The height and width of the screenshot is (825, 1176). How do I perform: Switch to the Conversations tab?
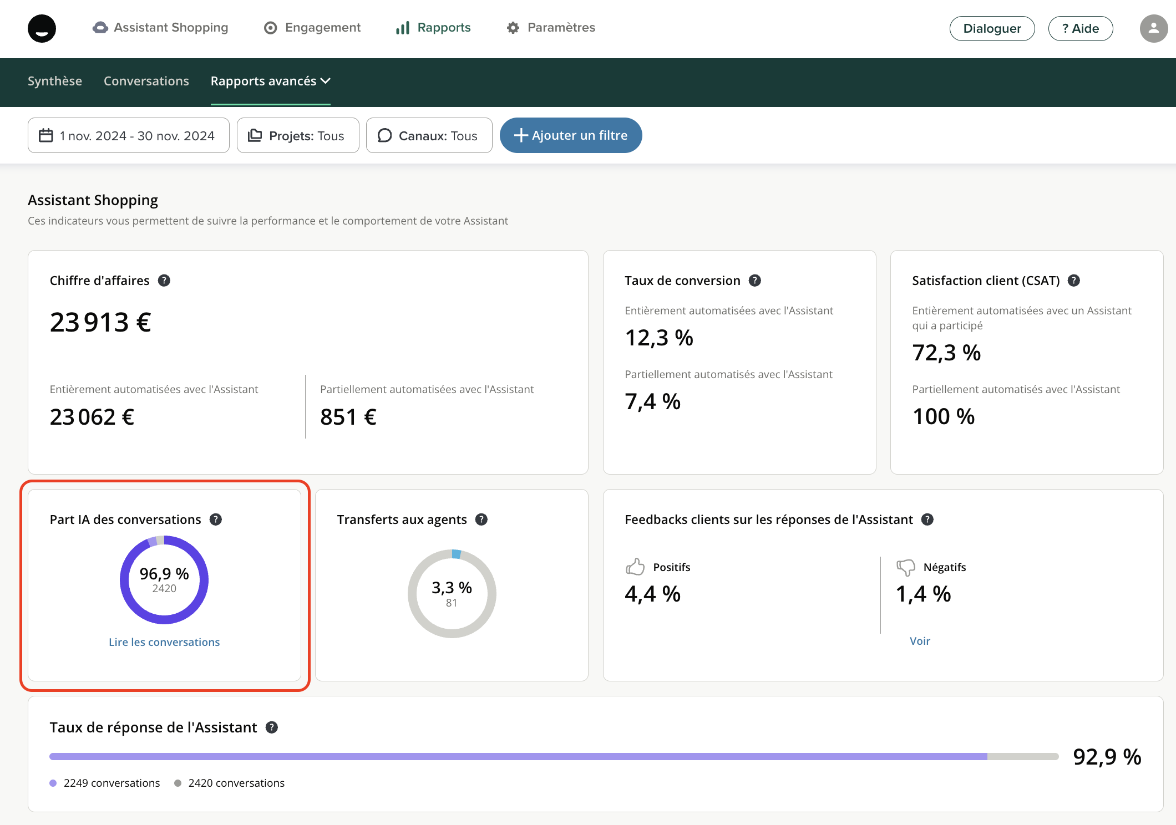pyautogui.click(x=146, y=81)
